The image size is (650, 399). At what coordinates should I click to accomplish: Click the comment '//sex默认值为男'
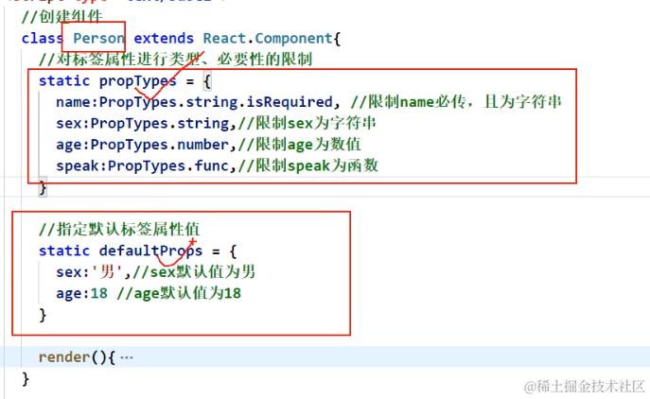pyautogui.click(x=194, y=271)
